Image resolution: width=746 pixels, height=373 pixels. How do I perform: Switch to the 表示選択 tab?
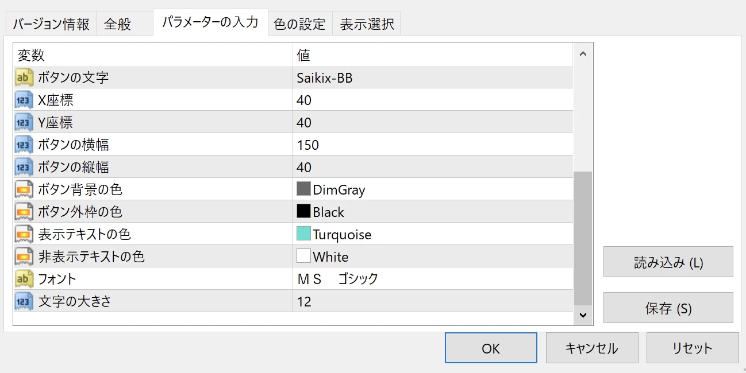(366, 23)
